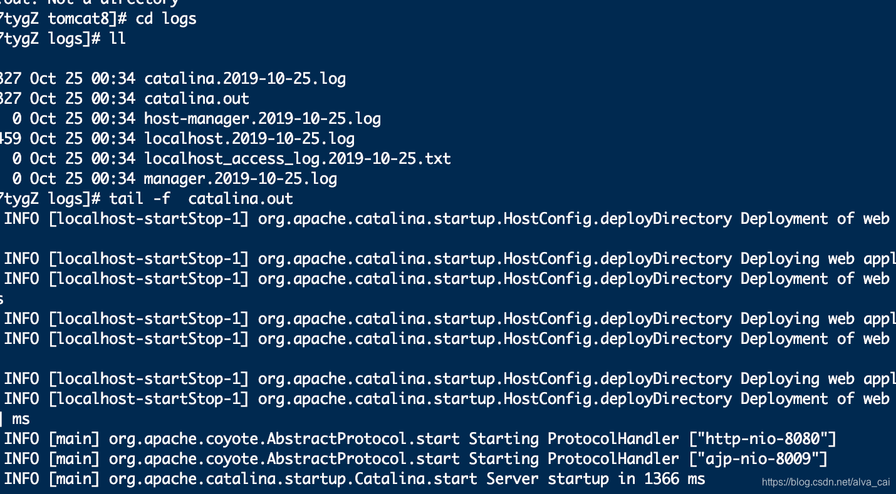Click the [main] tag on the http-nio line

(74, 439)
